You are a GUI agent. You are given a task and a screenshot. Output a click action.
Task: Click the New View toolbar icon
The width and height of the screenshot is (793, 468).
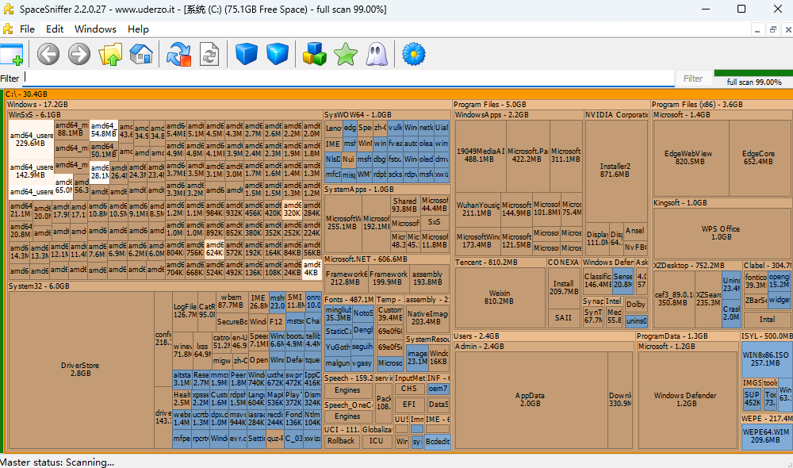tap(12, 54)
